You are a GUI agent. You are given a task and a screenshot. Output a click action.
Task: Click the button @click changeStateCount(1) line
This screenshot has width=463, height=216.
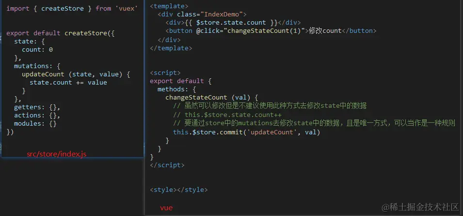271,31
